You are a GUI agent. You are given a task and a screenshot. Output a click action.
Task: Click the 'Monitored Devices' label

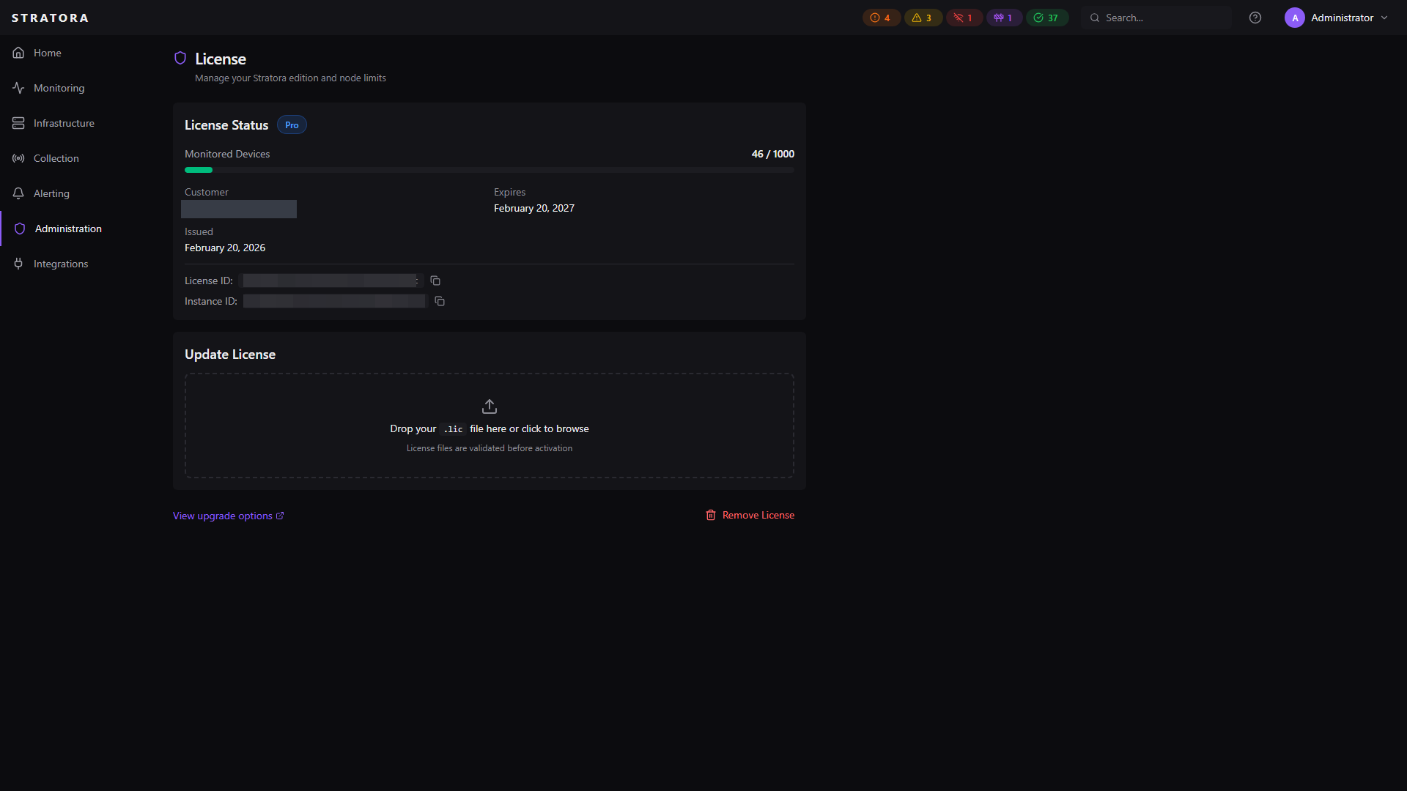(x=227, y=154)
